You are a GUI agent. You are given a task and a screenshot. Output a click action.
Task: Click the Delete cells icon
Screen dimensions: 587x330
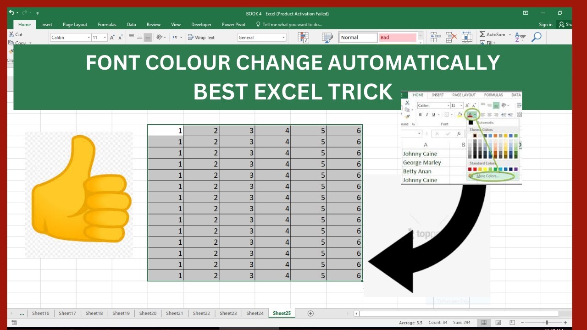pyautogui.click(x=451, y=37)
